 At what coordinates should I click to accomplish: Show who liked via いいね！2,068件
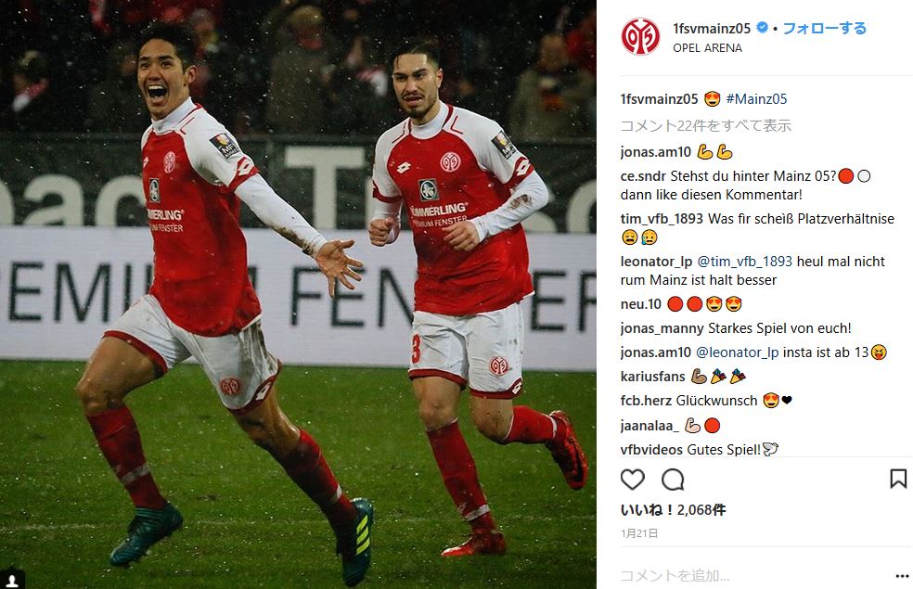tap(673, 510)
